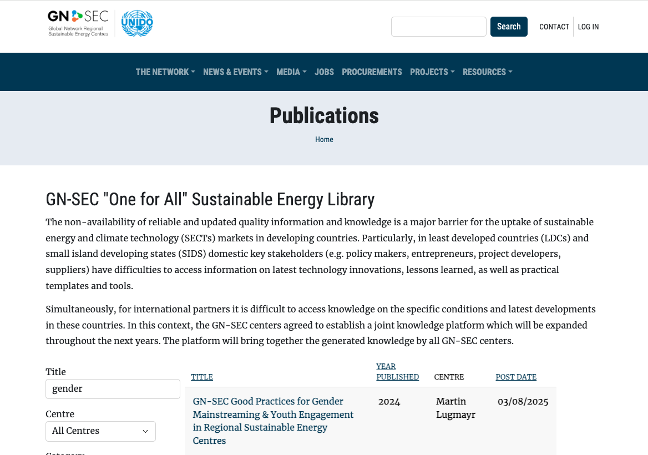Click LOG IN
This screenshot has width=648, height=455.
pyautogui.click(x=588, y=27)
